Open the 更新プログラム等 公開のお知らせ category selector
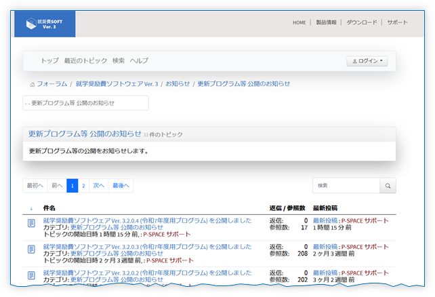Image resolution: width=435 pixels, height=297 pixels. [x=85, y=103]
